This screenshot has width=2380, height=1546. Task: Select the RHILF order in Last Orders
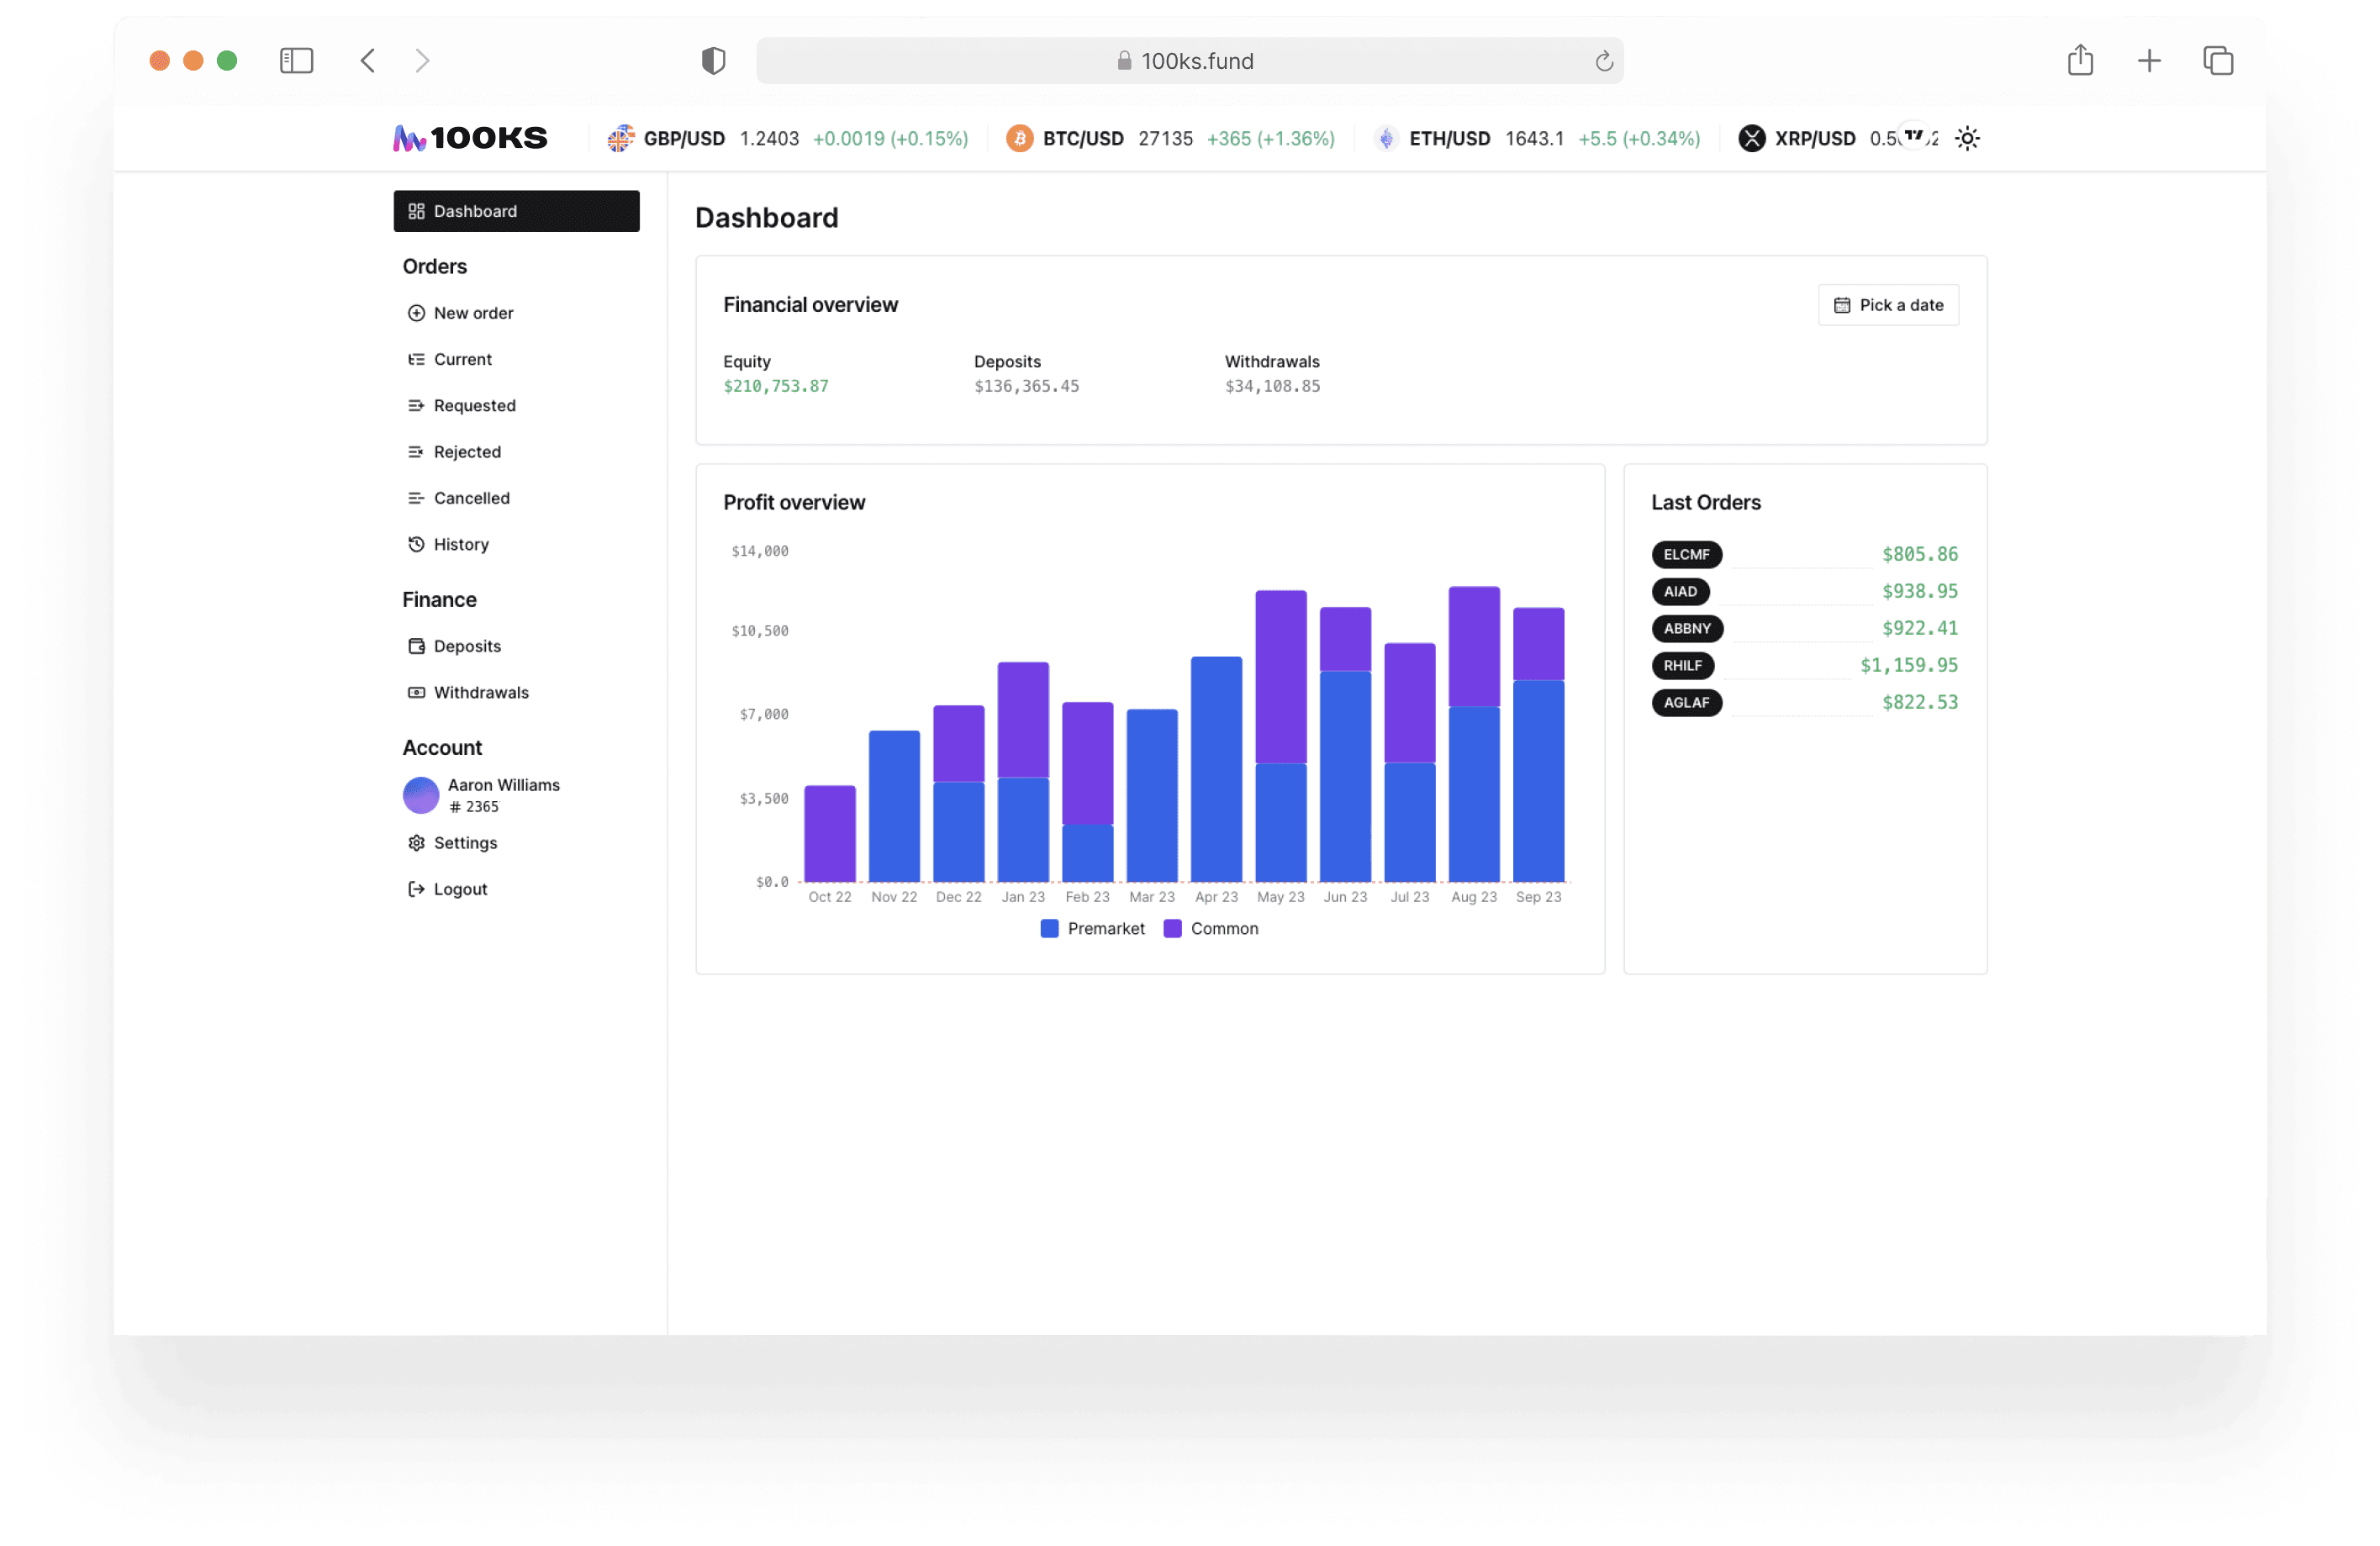[x=1683, y=665]
